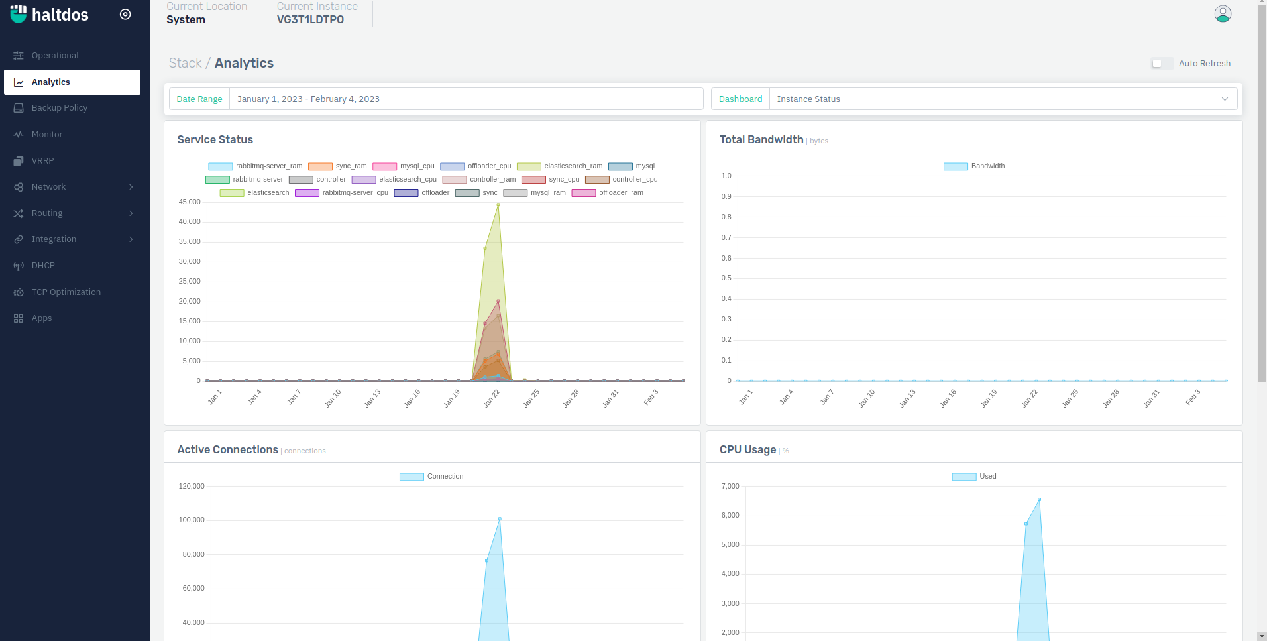Screen dimensions: 1267x641
Task: Click the Dashboard label button
Action: [x=740, y=99]
